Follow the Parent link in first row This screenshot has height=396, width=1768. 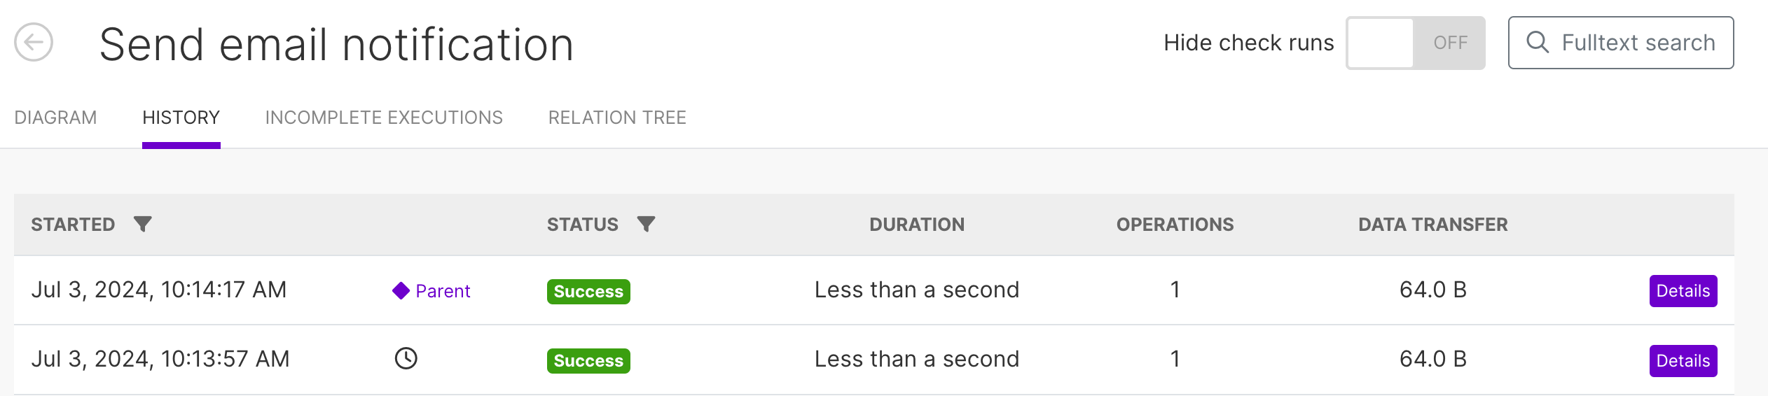click(443, 291)
